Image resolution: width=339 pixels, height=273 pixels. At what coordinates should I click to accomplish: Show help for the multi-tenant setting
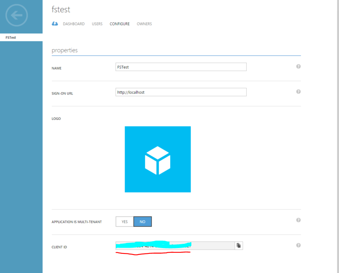[x=298, y=220]
